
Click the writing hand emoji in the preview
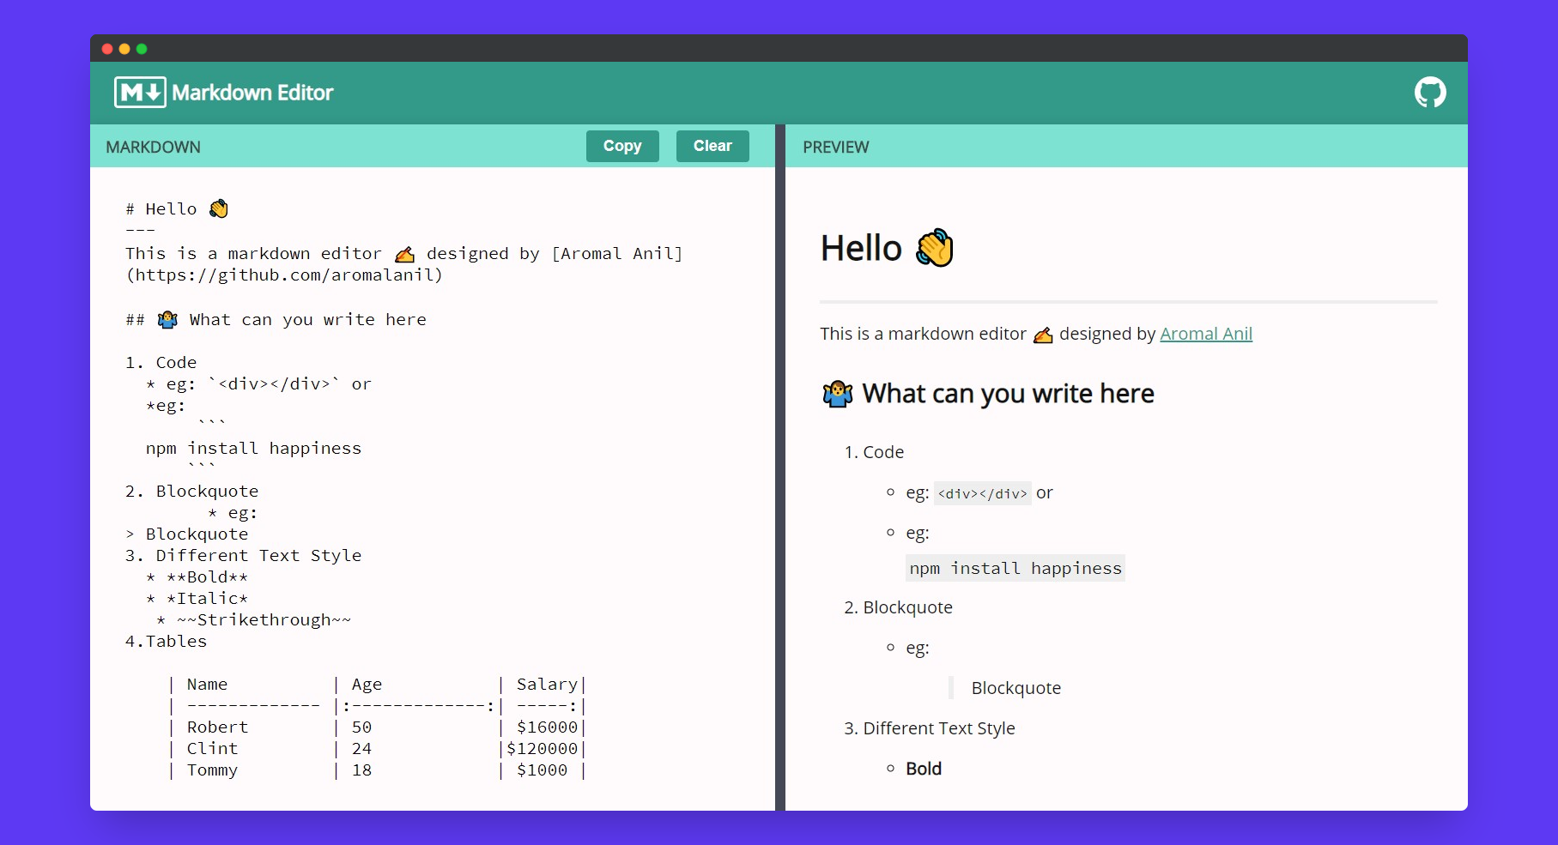(x=1043, y=335)
